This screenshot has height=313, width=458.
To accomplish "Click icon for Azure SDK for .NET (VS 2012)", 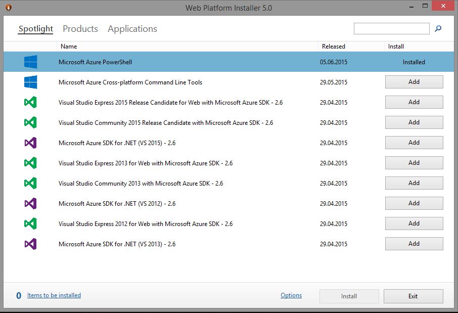I will click(x=30, y=203).
